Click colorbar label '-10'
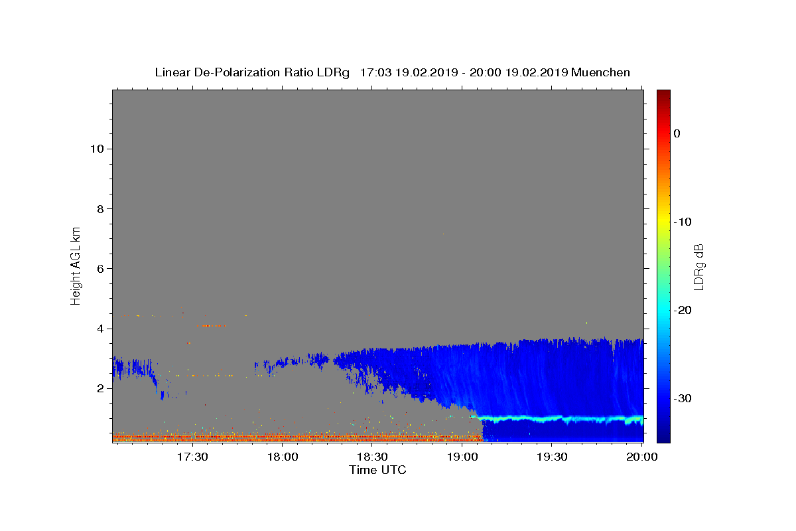Image resolution: width=796 pixels, height=531 pixels. pos(683,222)
